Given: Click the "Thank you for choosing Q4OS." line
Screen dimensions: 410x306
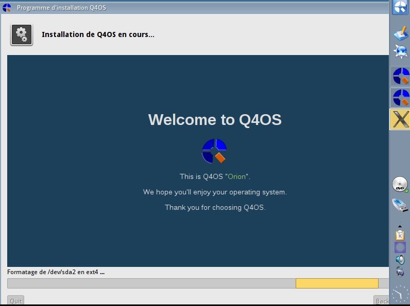Looking at the screenshot, I should [x=215, y=207].
